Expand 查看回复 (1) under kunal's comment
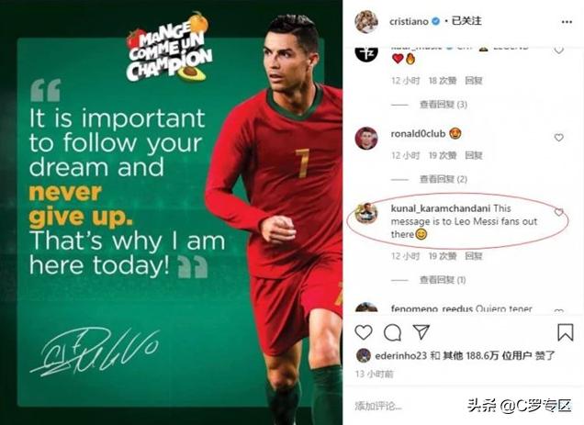This screenshot has height=425, width=584. point(443,280)
